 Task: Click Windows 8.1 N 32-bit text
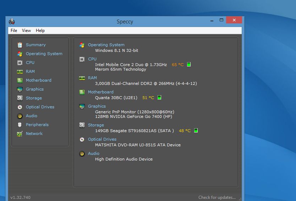point(116,50)
